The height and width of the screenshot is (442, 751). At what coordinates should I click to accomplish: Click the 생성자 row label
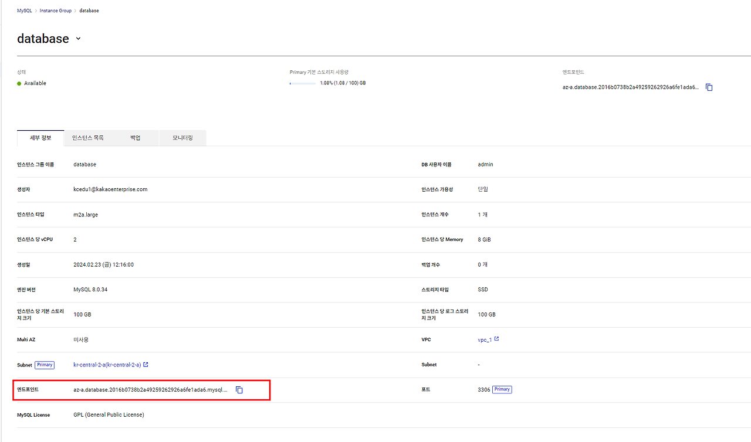click(x=23, y=189)
